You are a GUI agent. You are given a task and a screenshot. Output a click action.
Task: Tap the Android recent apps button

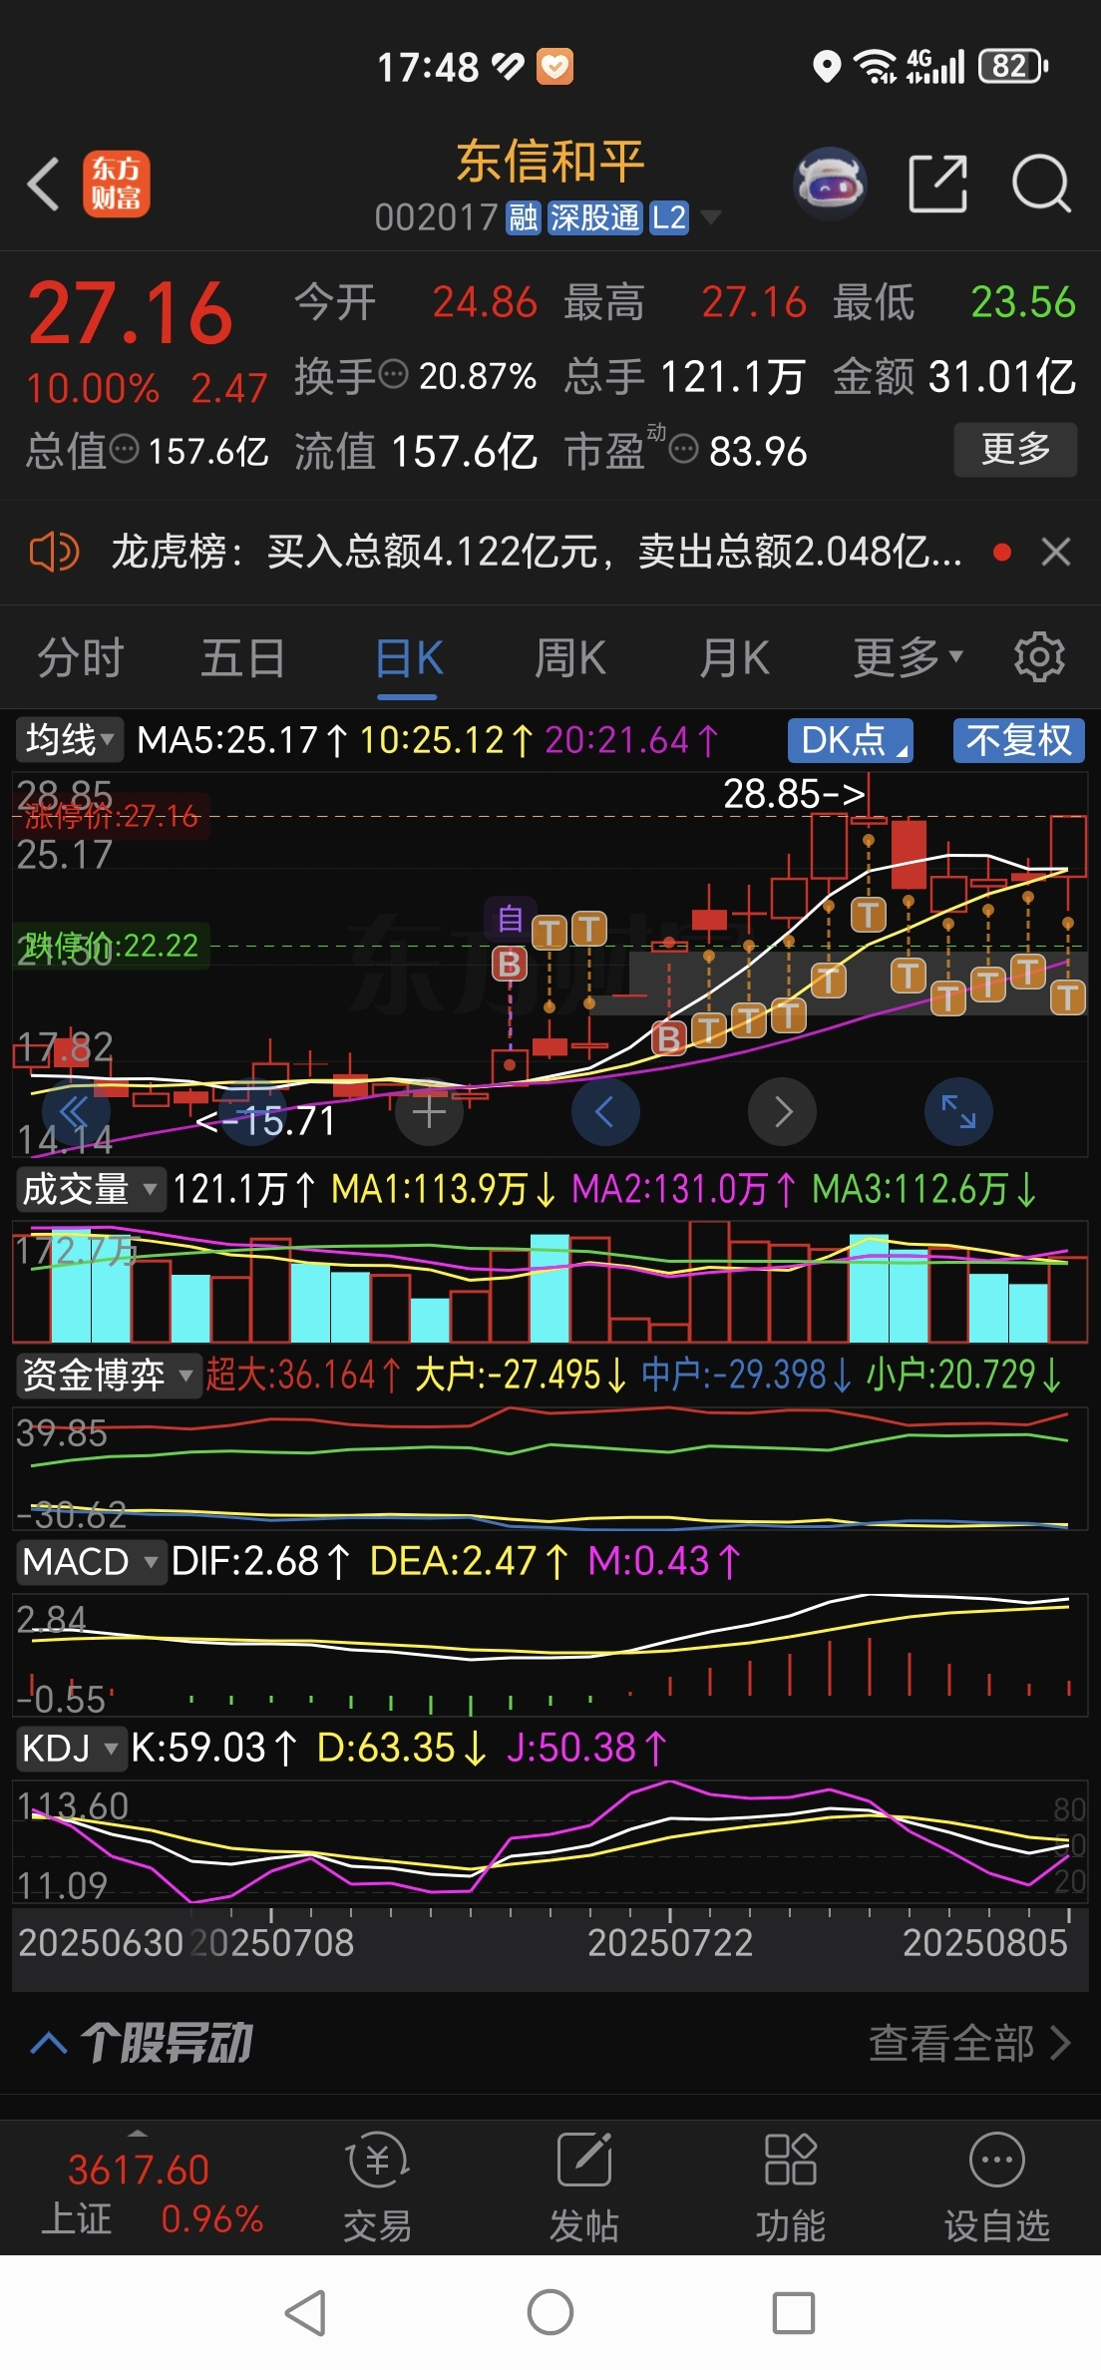[x=794, y=2312]
